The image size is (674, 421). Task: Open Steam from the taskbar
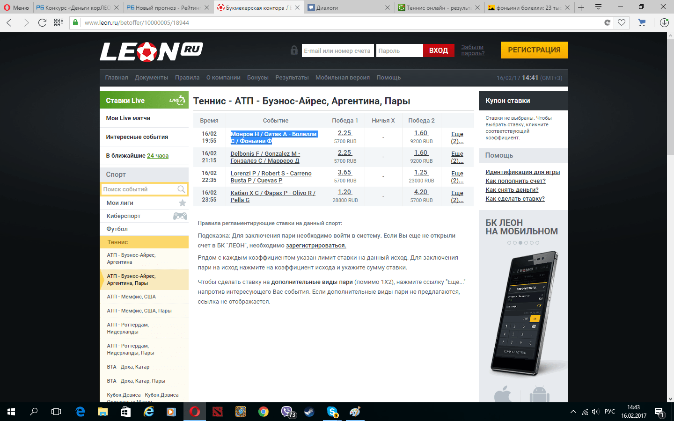pyautogui.click(x=309, y=412)
